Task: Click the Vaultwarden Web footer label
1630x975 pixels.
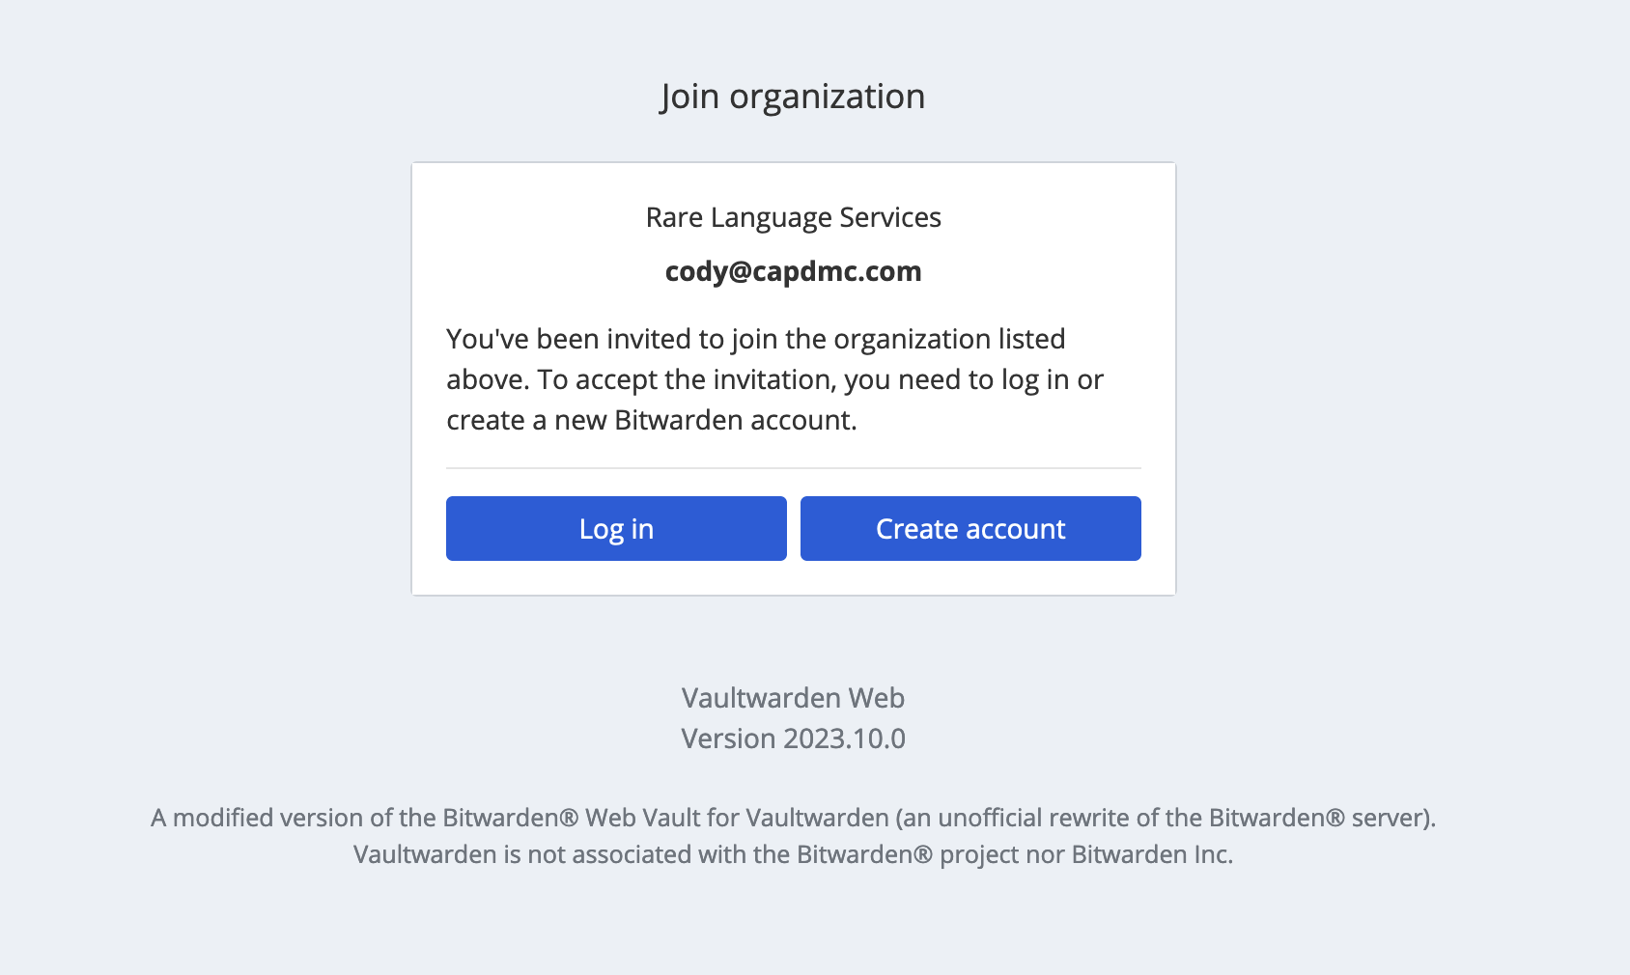Action: coord(793,698)
